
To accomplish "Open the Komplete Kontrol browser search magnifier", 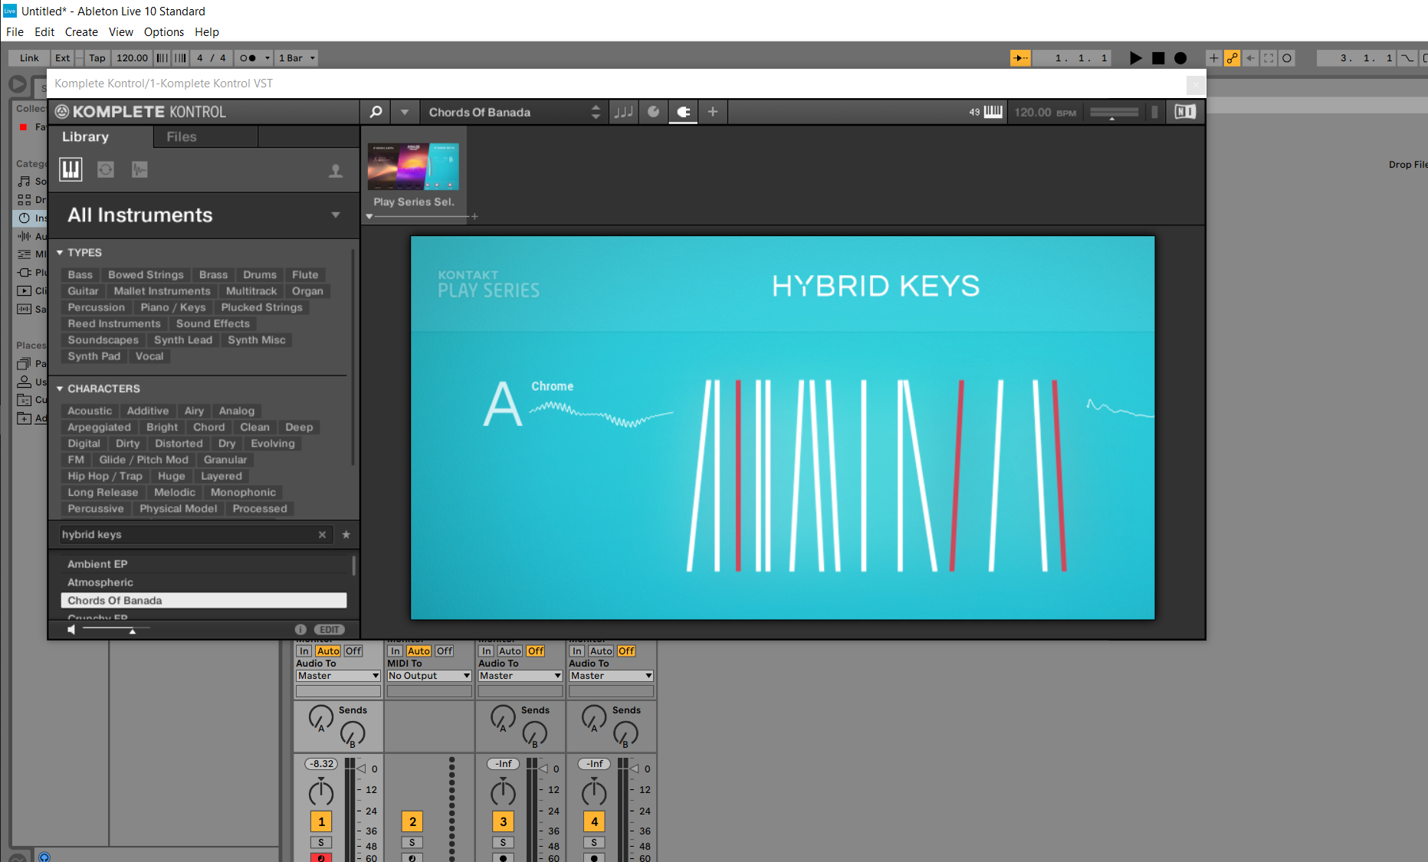I will (x=376, y=112).
